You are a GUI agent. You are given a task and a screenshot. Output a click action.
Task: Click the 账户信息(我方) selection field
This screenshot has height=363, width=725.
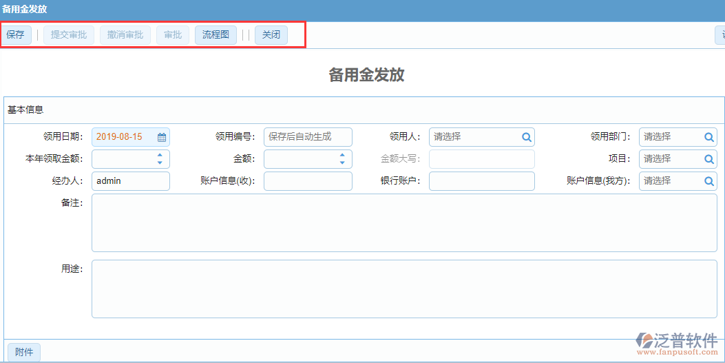click(x=678, y=181)
